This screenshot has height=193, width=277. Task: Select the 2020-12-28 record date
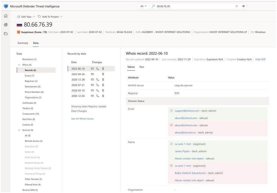coord(78,80)
